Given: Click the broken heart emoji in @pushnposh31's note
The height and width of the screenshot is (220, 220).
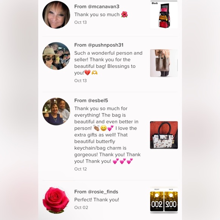Looking at the screenshot, I should pos(87,73).
